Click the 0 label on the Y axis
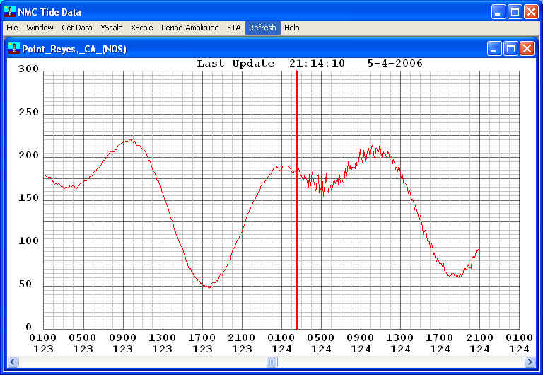Viewport: 543px width, 375px height. [x=29, y=327]
